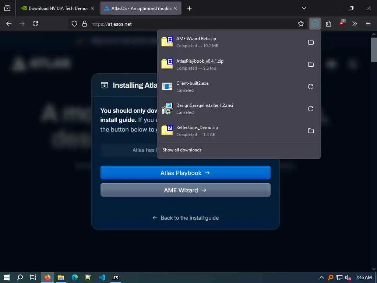This screenshot has width=377, height=283.
Task: Click Back to the install guide
Action: click(186, 218)
